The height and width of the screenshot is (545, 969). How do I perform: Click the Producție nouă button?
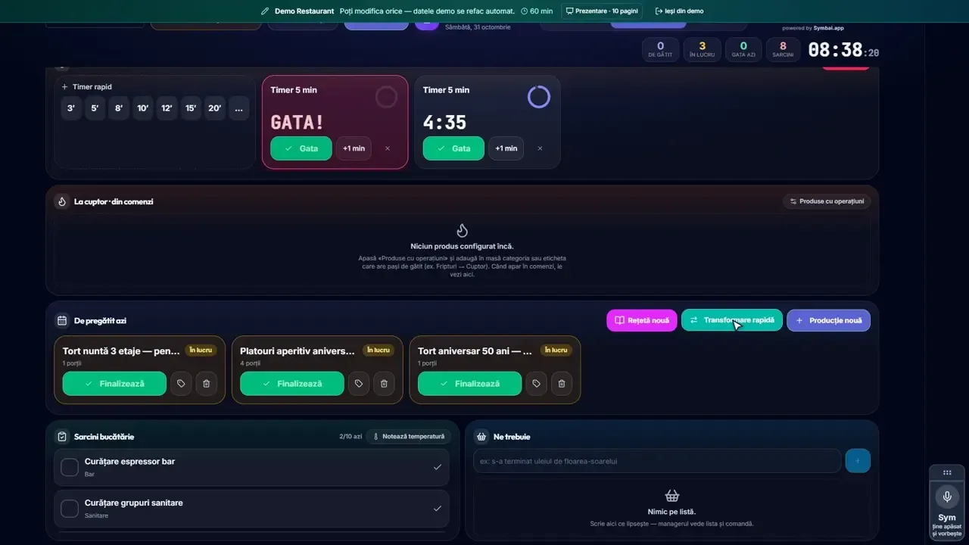(x=828, y=320)
